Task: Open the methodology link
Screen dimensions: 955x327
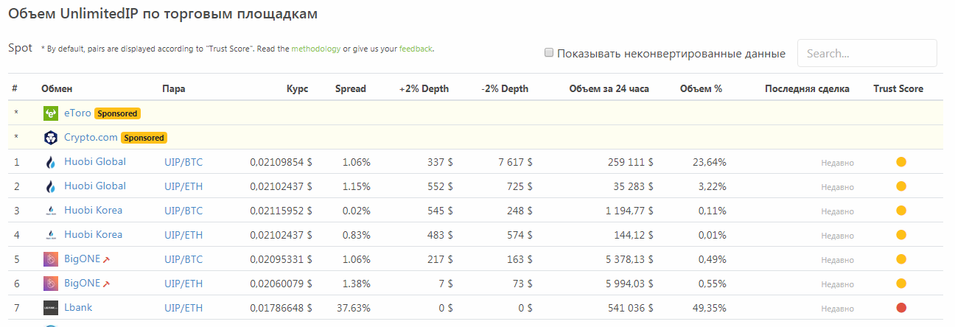Action: coord(316,49)
